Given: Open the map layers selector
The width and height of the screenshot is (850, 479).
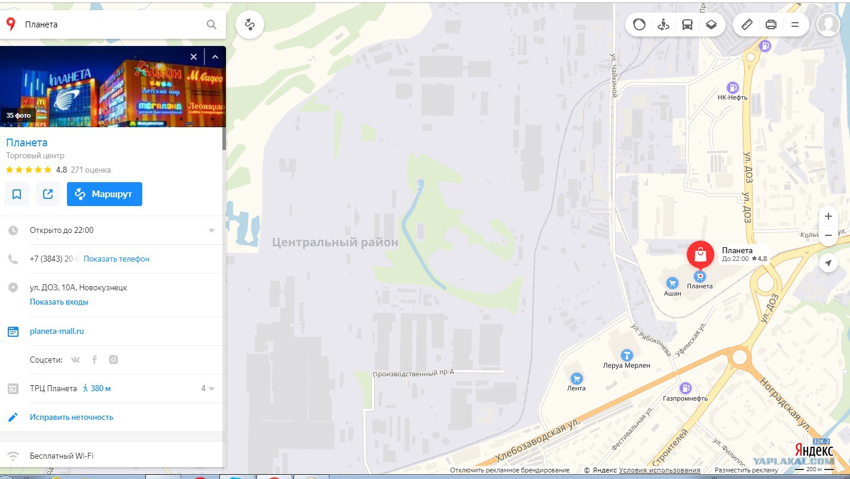Looking at the screenshot, I should pos(711,24).
